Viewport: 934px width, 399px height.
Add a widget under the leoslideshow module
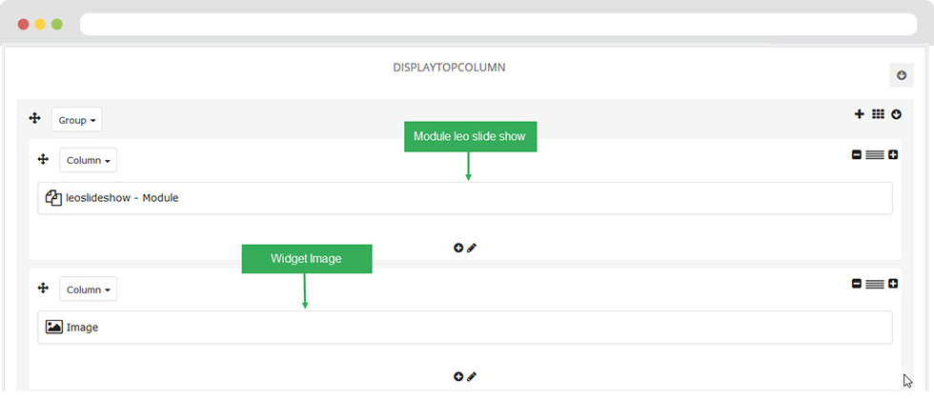[458, 248]
